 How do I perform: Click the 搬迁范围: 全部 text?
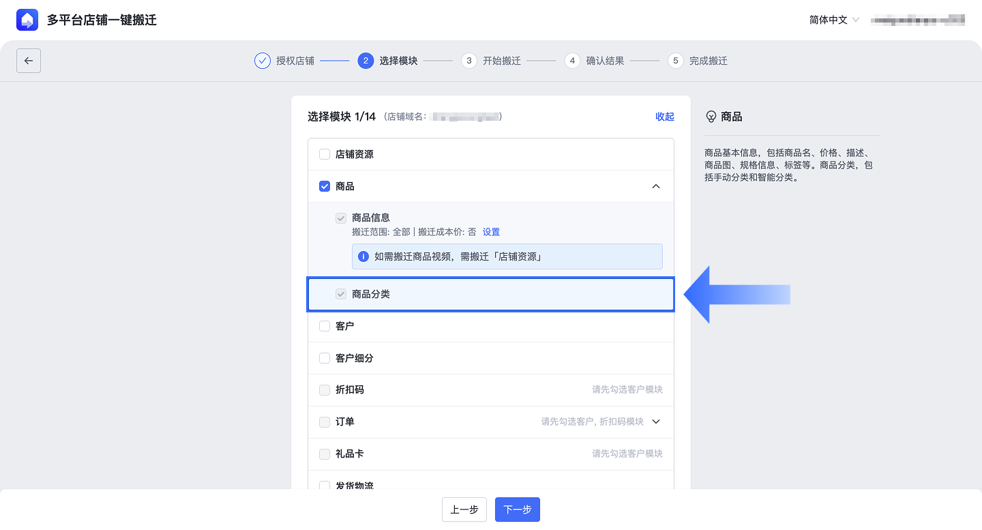[381, 232]
